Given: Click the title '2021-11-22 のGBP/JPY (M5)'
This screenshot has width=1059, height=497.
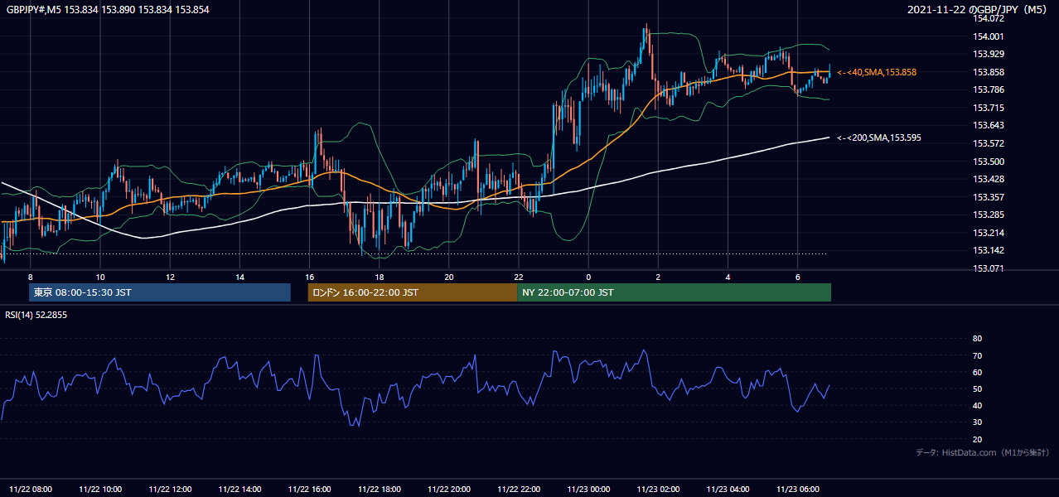Looking at the screenshot, I should point(977,10).
